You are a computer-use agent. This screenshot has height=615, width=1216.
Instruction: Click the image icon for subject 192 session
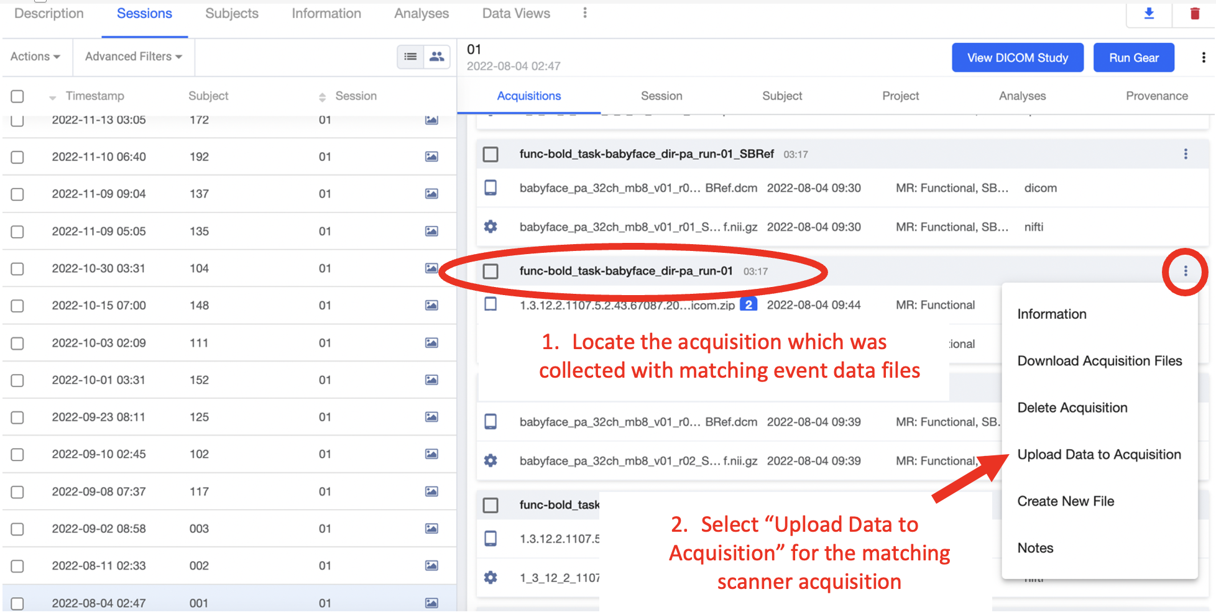pos(431,157)
